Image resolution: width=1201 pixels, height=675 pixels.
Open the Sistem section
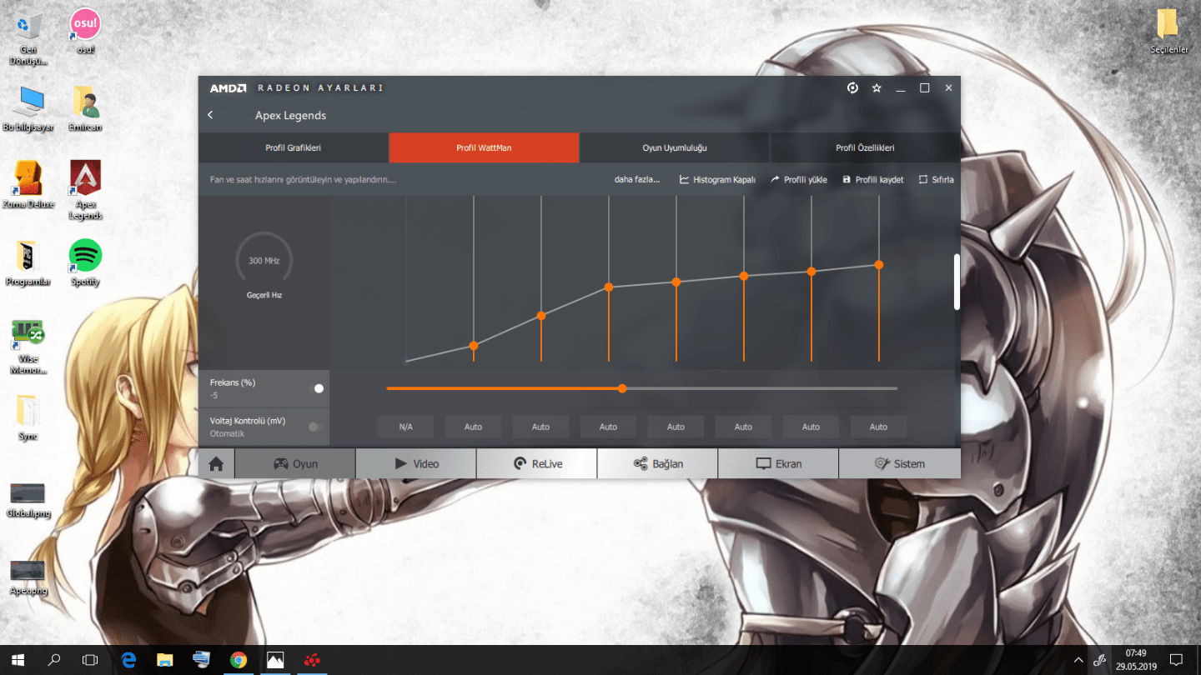(900, 464)
